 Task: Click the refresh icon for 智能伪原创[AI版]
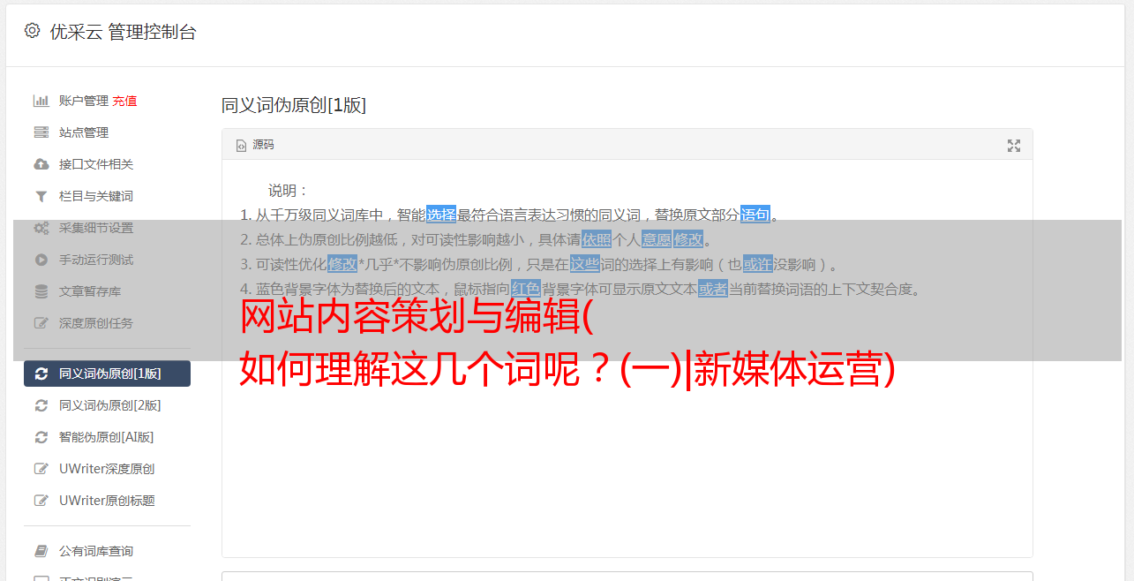[x=41, y=437]
